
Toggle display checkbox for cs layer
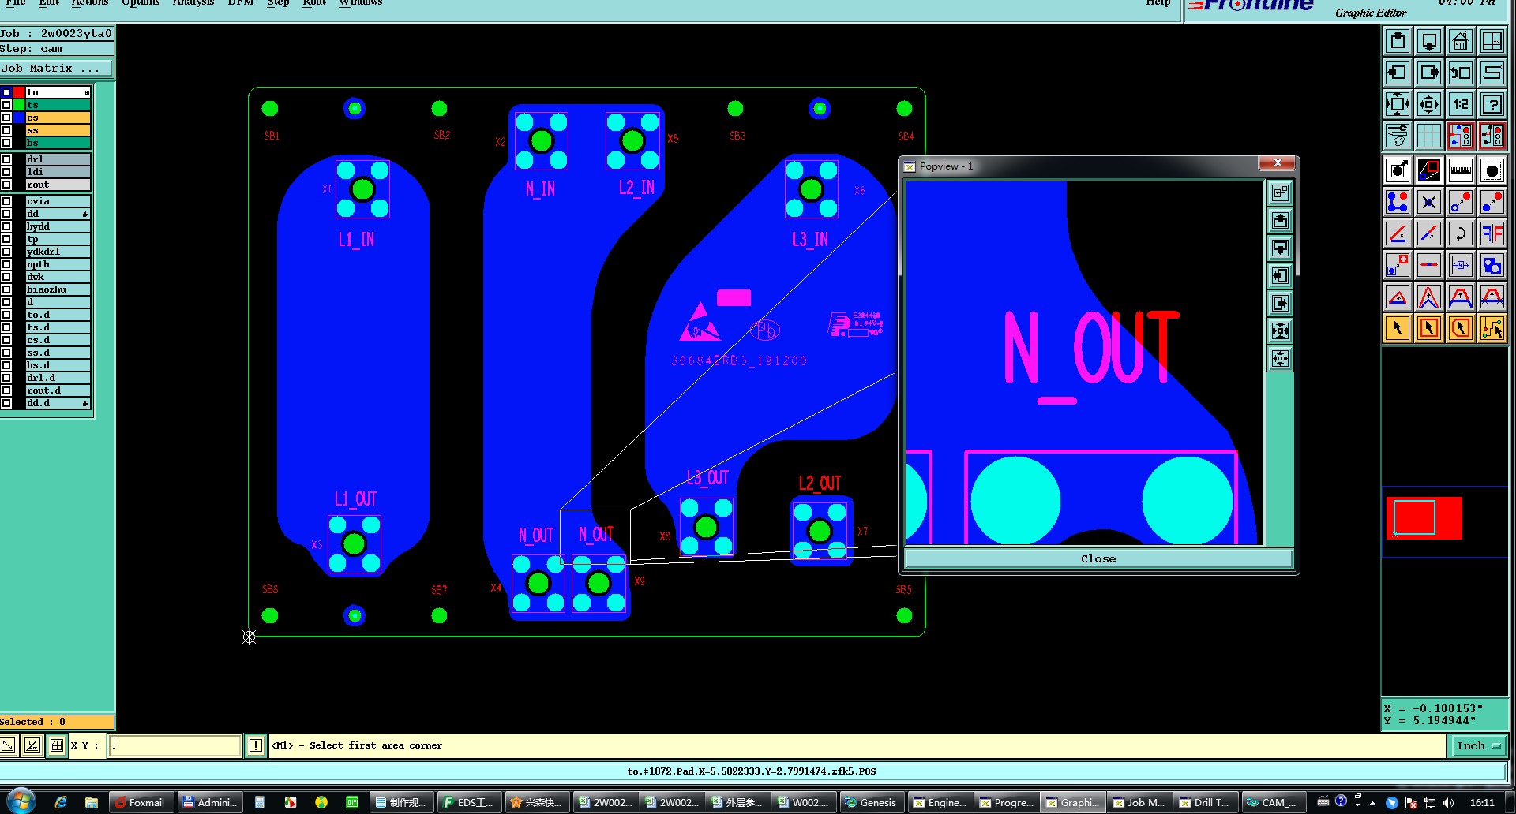point(6,118)
